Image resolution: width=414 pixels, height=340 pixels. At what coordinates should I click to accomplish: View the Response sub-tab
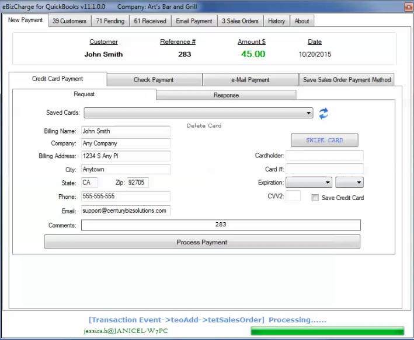coord(226,95)
